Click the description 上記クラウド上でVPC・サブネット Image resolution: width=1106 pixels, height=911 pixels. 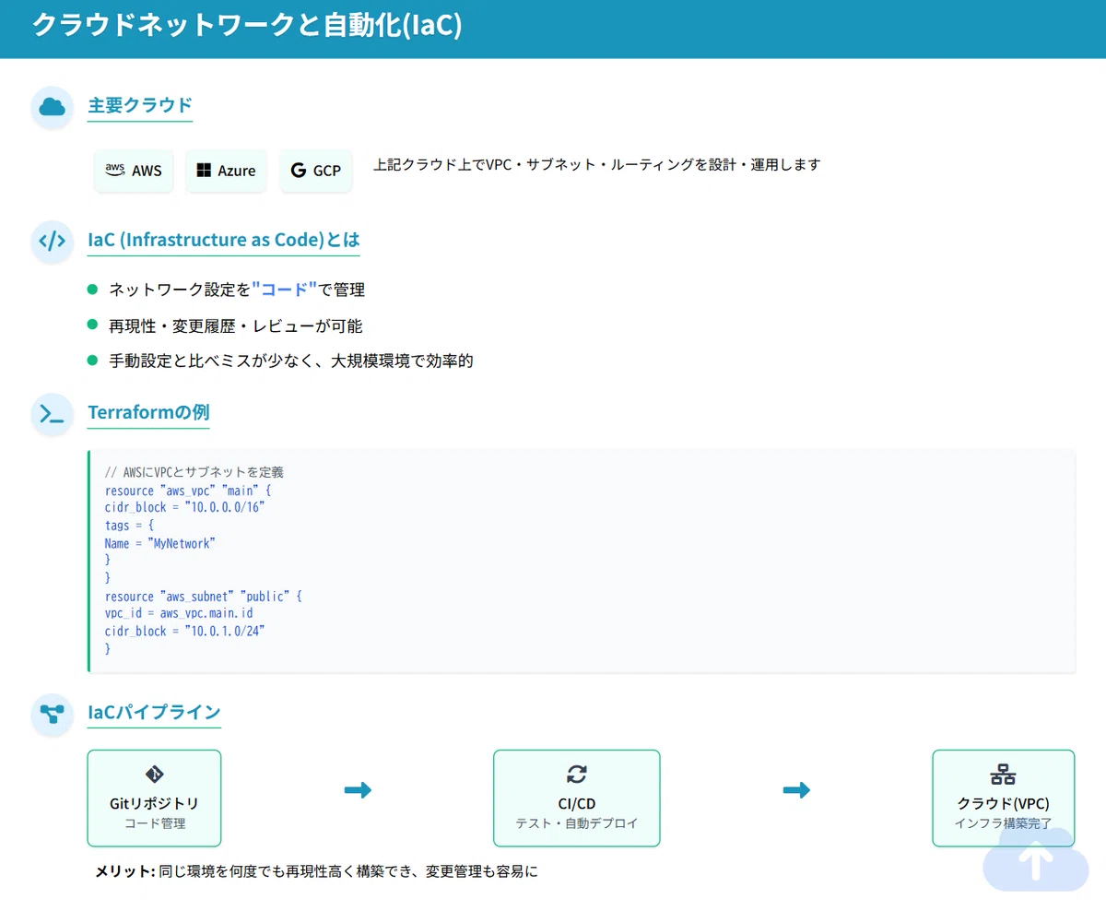coord(596,165)
